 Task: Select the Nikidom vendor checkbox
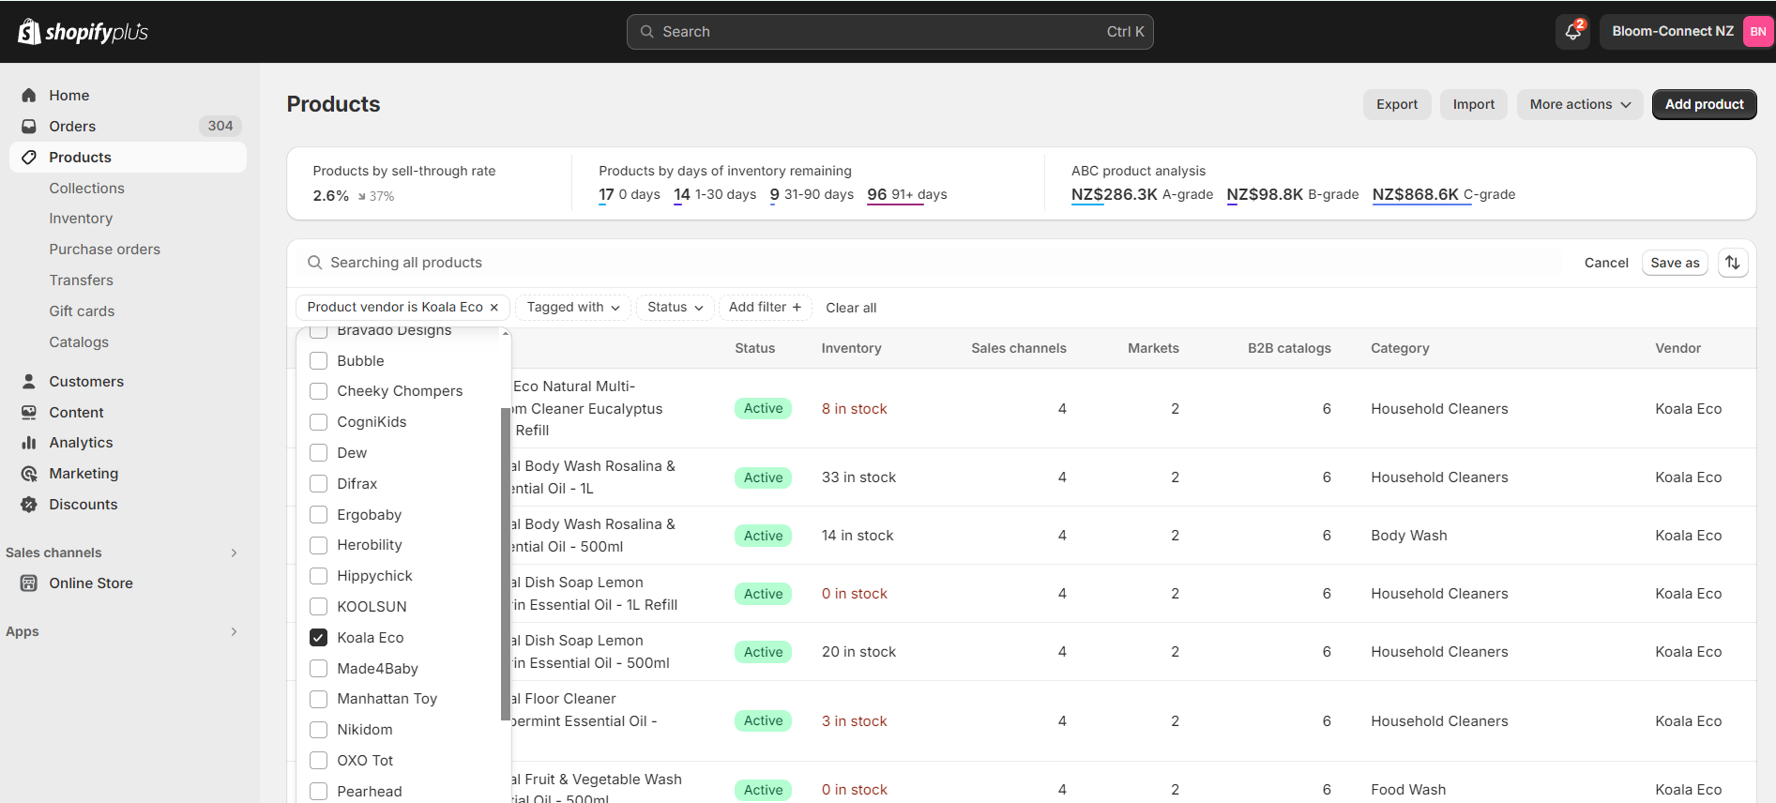[x=319, y=730]
